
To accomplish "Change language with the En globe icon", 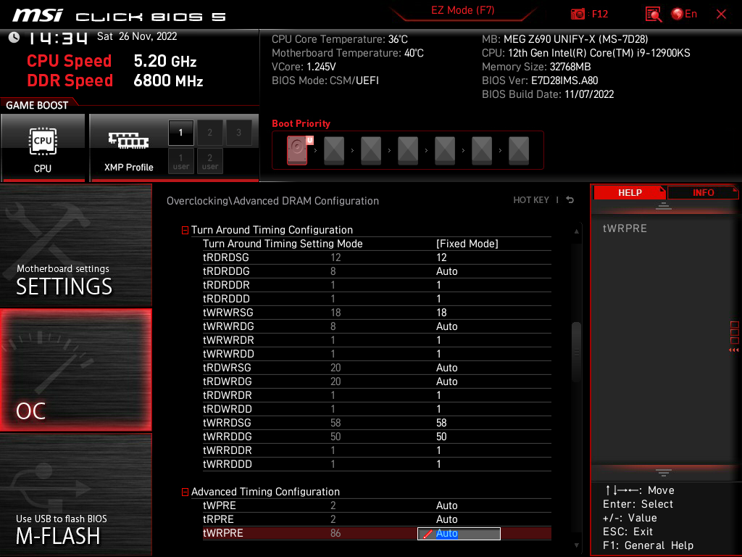I will (684, 15).
